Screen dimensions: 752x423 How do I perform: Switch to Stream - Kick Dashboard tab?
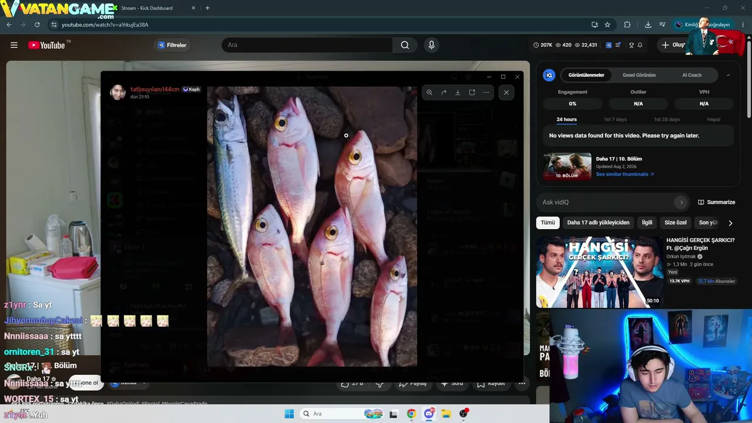(x=154, y=8)
